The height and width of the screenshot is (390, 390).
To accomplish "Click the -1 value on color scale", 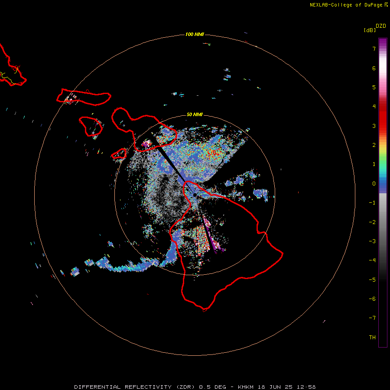I will 372,203.
